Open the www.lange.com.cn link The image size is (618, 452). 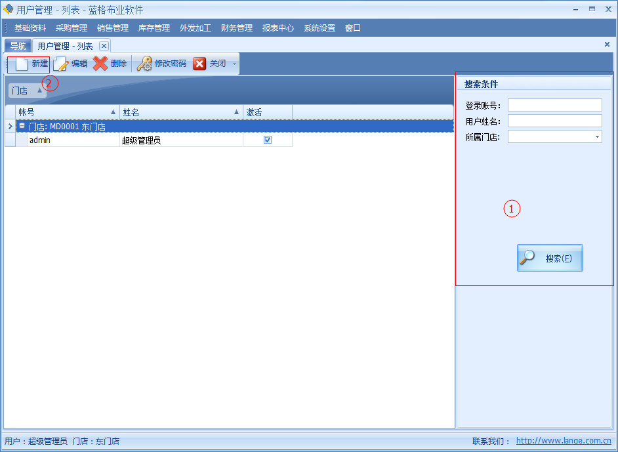pos(564,442)
